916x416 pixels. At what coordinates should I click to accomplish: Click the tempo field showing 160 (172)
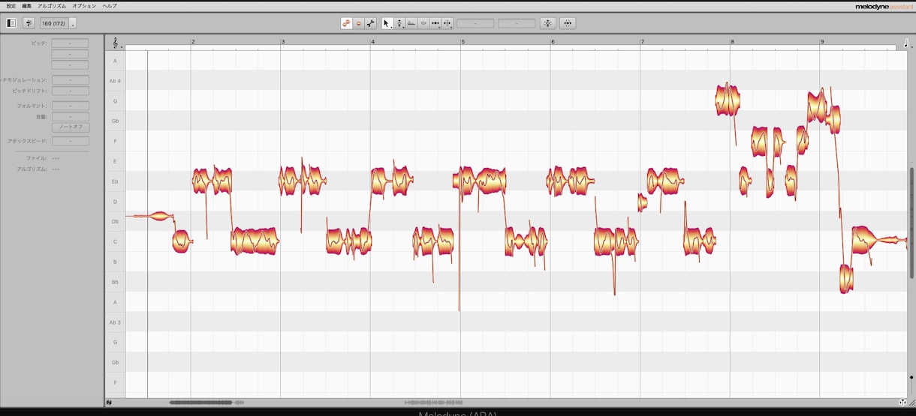[x=54, y=23]
